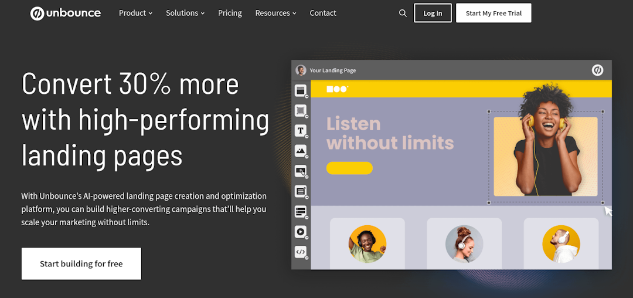Click Start My Free Trial
633x298 pixels.
tap(494, 13)
